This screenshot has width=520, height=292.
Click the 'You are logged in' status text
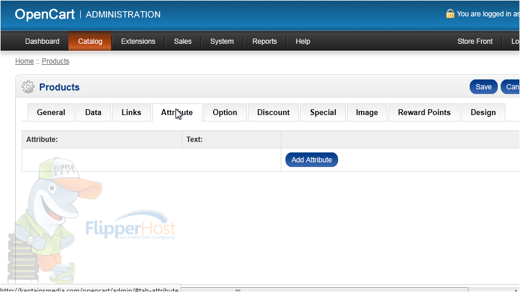coord(488,14)
